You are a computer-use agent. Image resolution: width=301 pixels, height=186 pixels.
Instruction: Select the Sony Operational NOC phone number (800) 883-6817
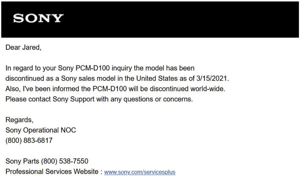tap(29, 140)
